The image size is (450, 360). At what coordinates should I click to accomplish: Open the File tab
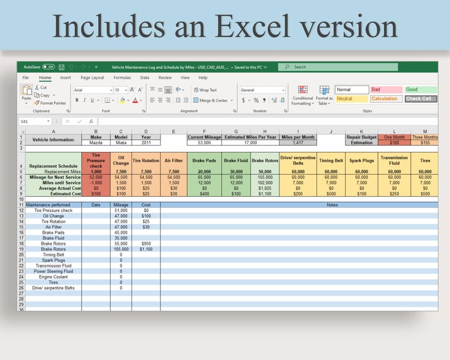[x=26, y=78]
